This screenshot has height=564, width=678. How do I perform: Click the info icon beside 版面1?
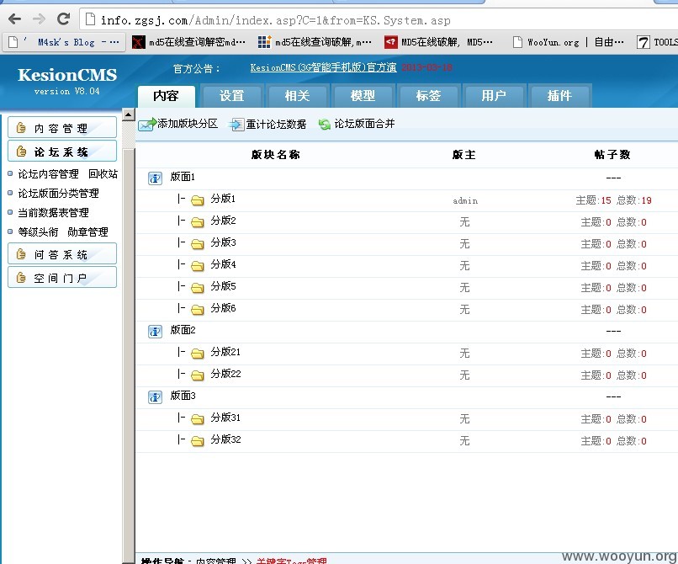(x=156, y=178)
